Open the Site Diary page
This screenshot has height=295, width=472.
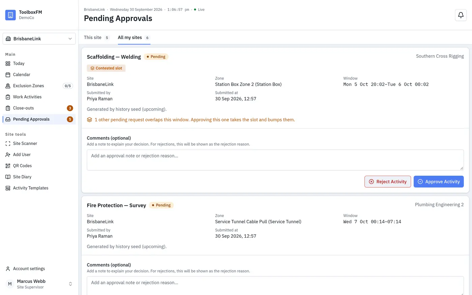(x=39, y=177)
